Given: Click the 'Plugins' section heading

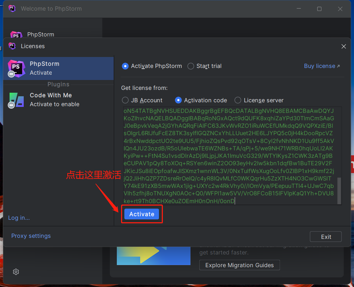Looking at the screenshot, I should (58, 84).
